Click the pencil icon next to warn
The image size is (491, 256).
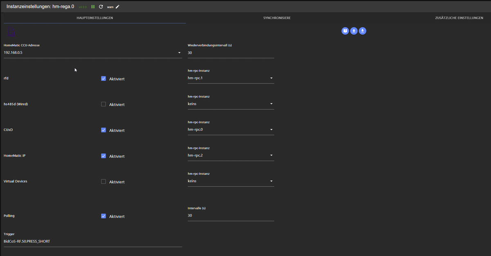tap(118, 7)
